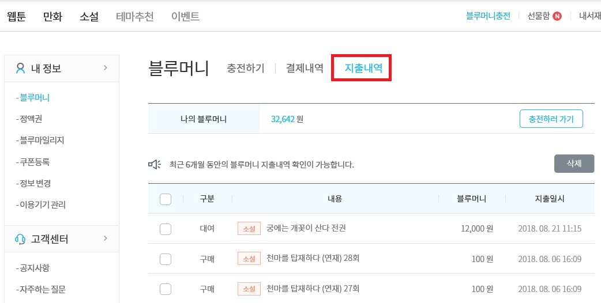Open 쿠폰등록 in the sidebar
Viewport: 601px width, 303px height.
(x=32, y=162)
